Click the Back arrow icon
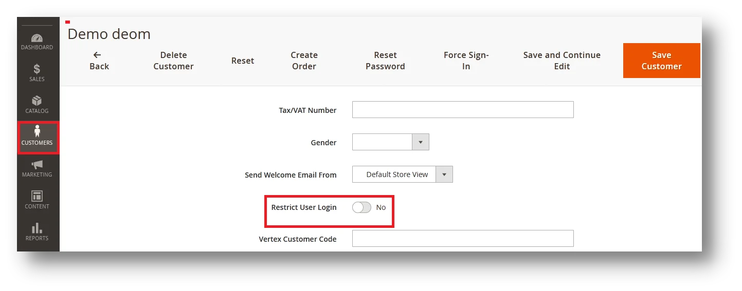 (x=97, y=55)
